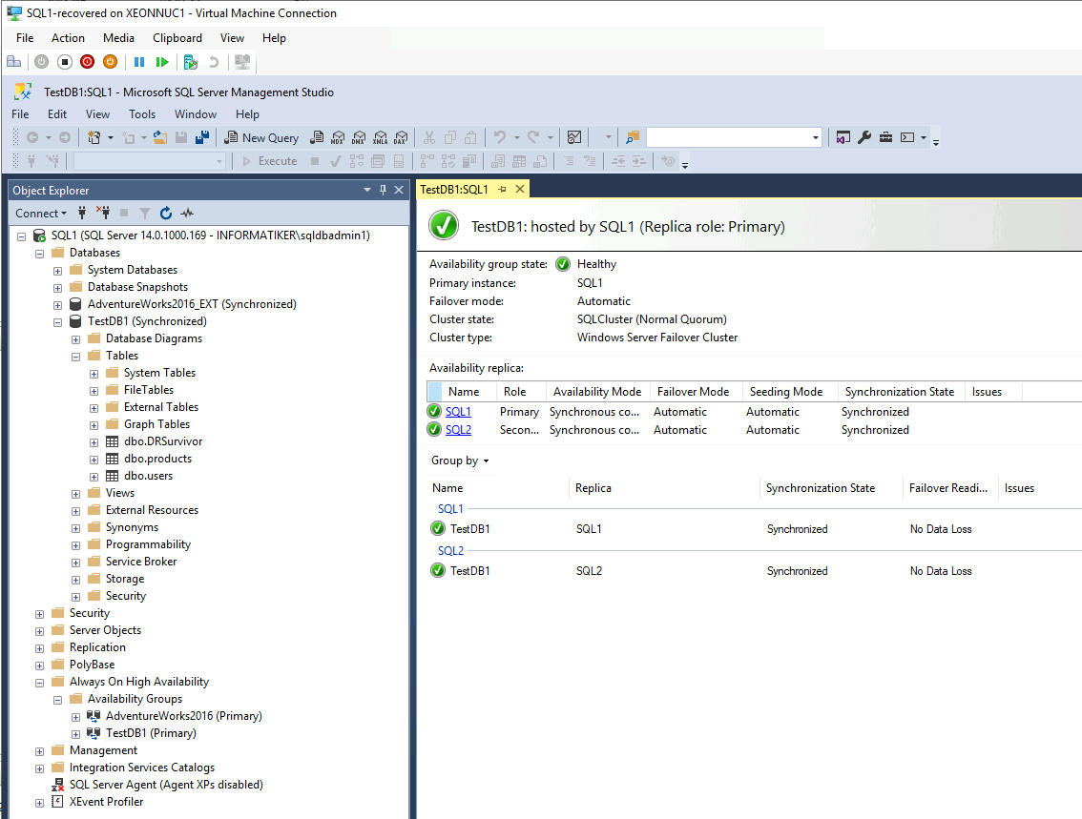
Task: Click the New Query button
Action: pos(262,138)
